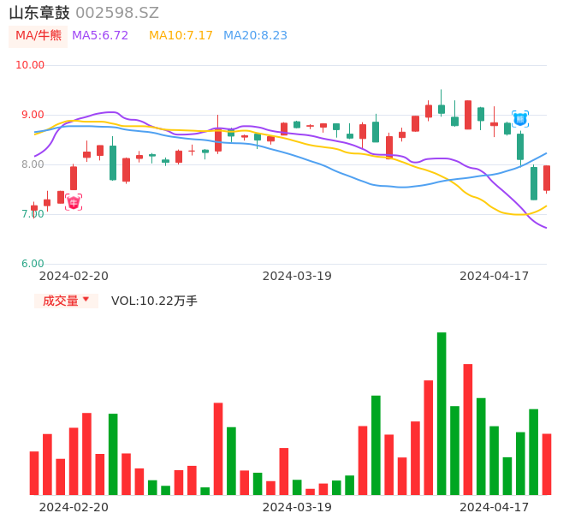This screenshot has width=587, height=519.
Task: Click the 2024-02-20 date under the price chart
Action: pyautogui.click(x=74, y=276)
